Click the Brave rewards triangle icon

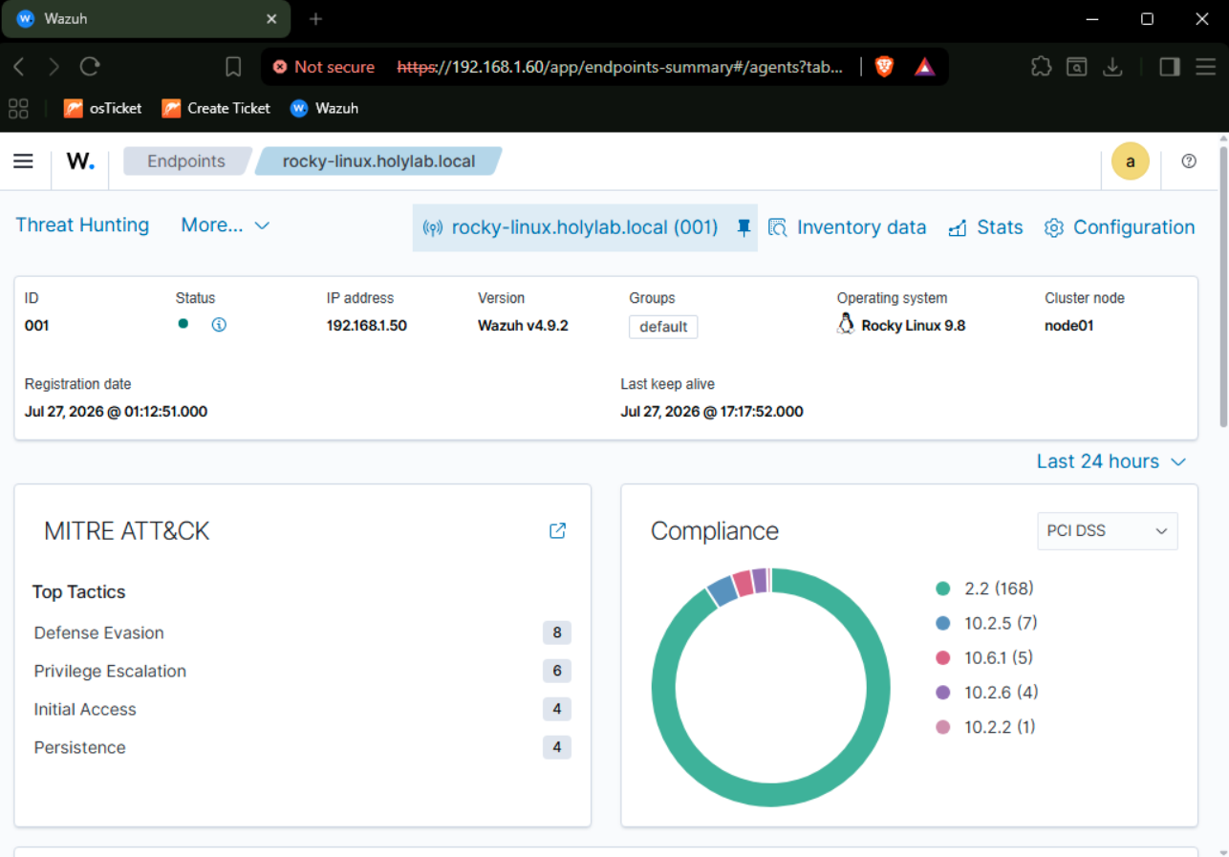pos(924,67)
